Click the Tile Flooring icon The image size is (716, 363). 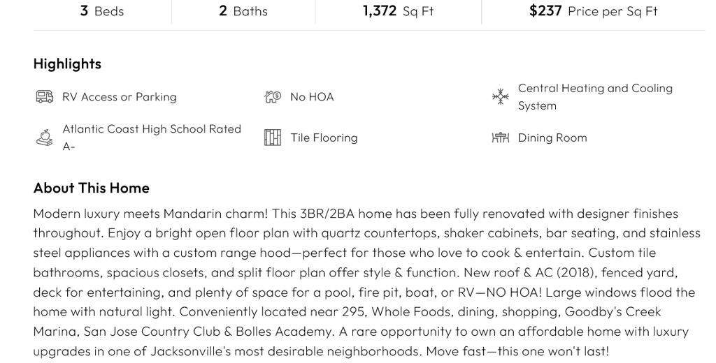point(272,138)
